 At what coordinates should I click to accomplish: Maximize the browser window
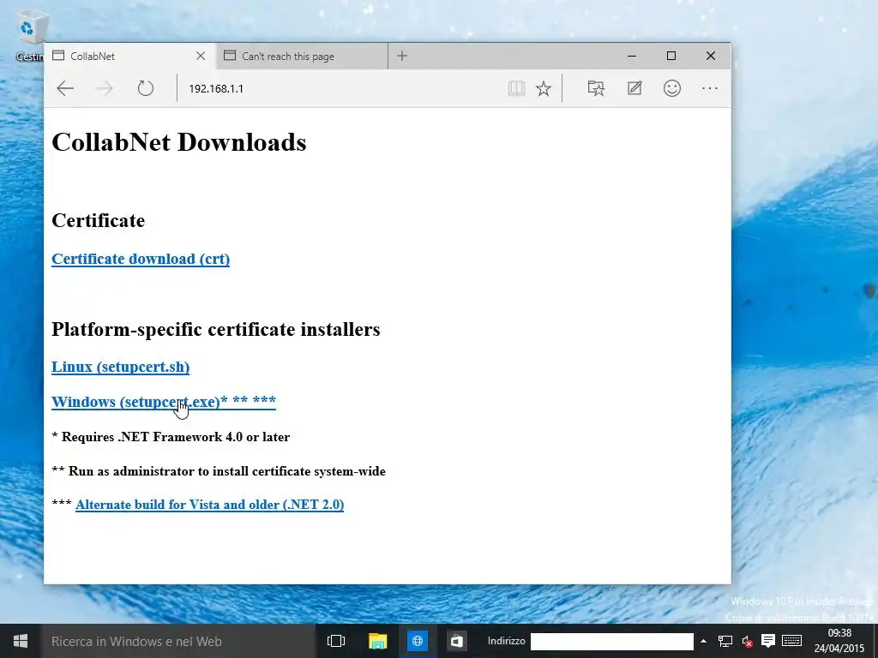[671, 56]
